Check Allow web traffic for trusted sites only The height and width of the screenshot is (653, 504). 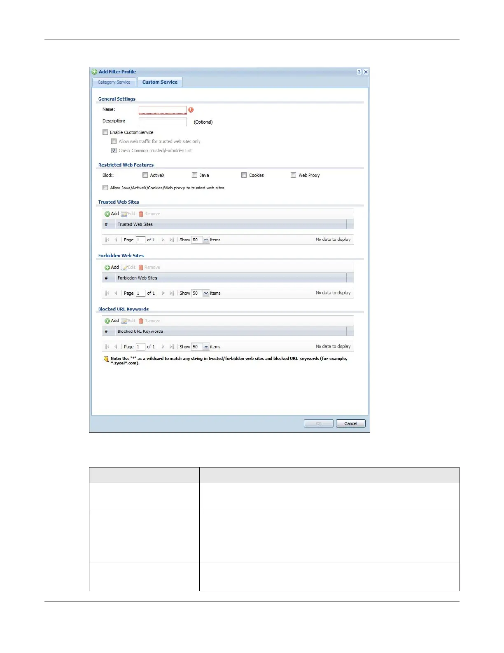click(x=114, y=141)
